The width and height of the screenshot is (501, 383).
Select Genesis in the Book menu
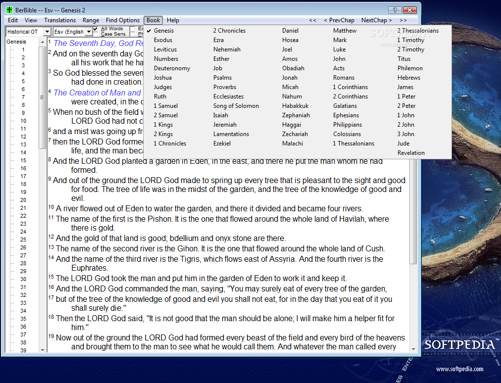[164, 31]
